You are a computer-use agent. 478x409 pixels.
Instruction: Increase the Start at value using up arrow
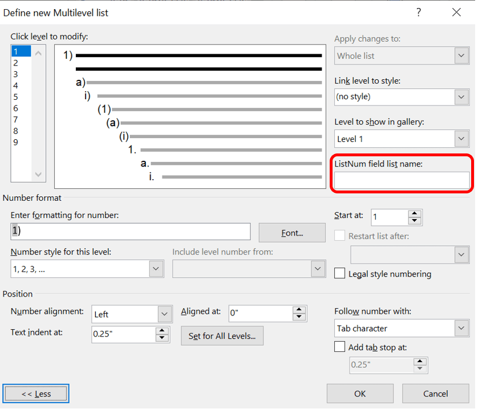pos(415,213)
